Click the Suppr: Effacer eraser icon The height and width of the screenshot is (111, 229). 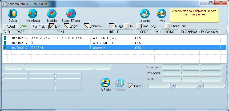(x=71, y=14)
